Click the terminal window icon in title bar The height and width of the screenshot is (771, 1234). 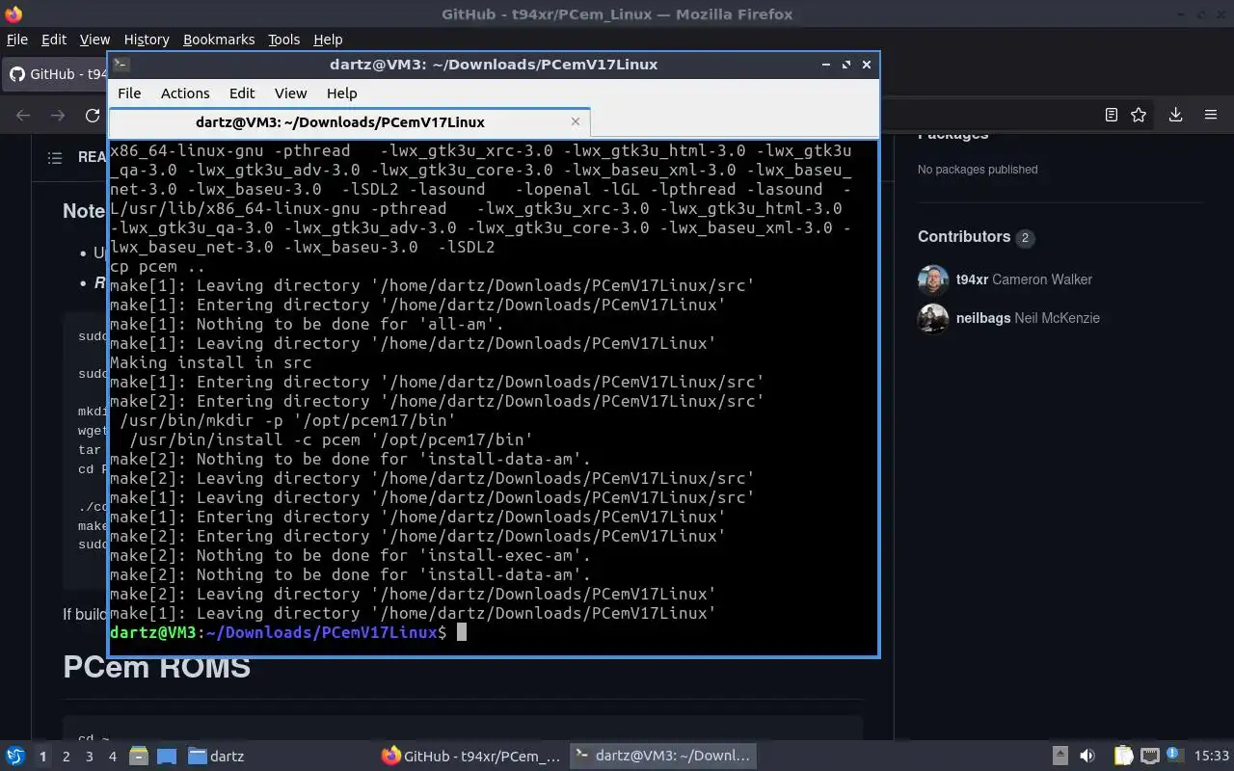[121, 65]
